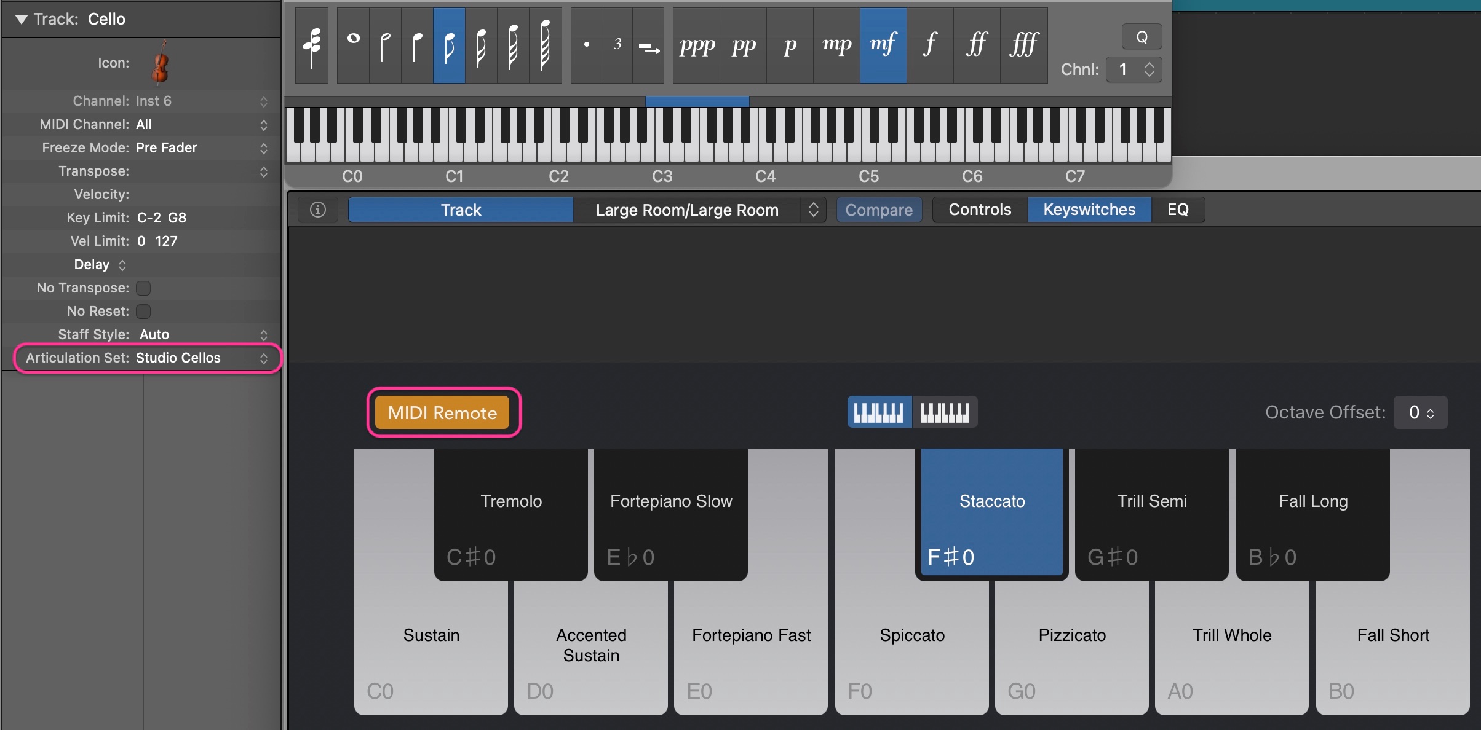Image resolution: width=1481 pixels, height=730 pixels.
Task: Collapse the Track Cello disclosure triangle
Action: coord(22,19)
